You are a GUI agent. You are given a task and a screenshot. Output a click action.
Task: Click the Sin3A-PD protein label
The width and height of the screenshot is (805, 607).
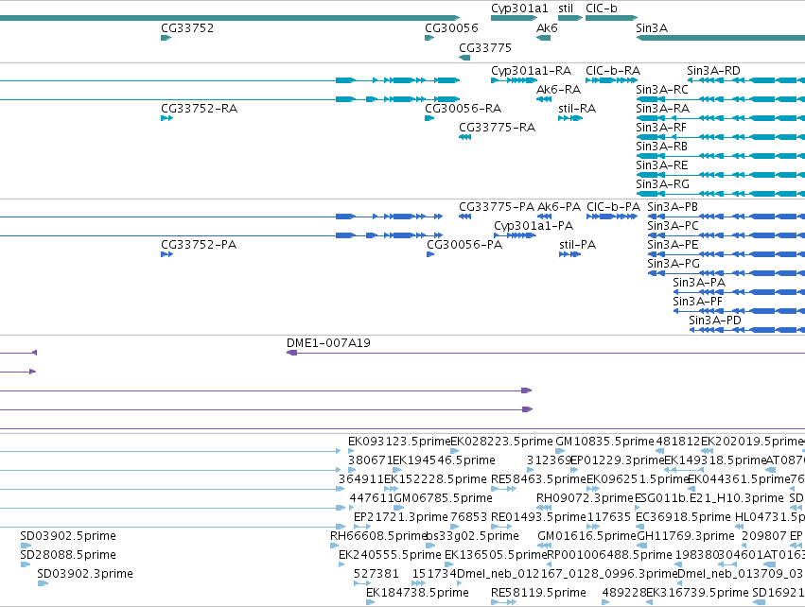click(x=715, y=321)
